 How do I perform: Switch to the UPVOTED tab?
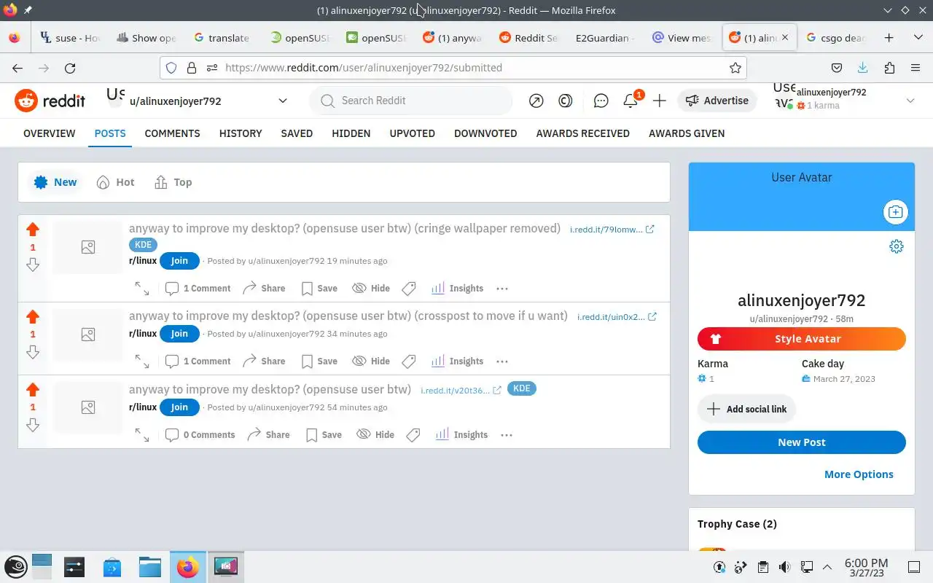pos(413,133)
